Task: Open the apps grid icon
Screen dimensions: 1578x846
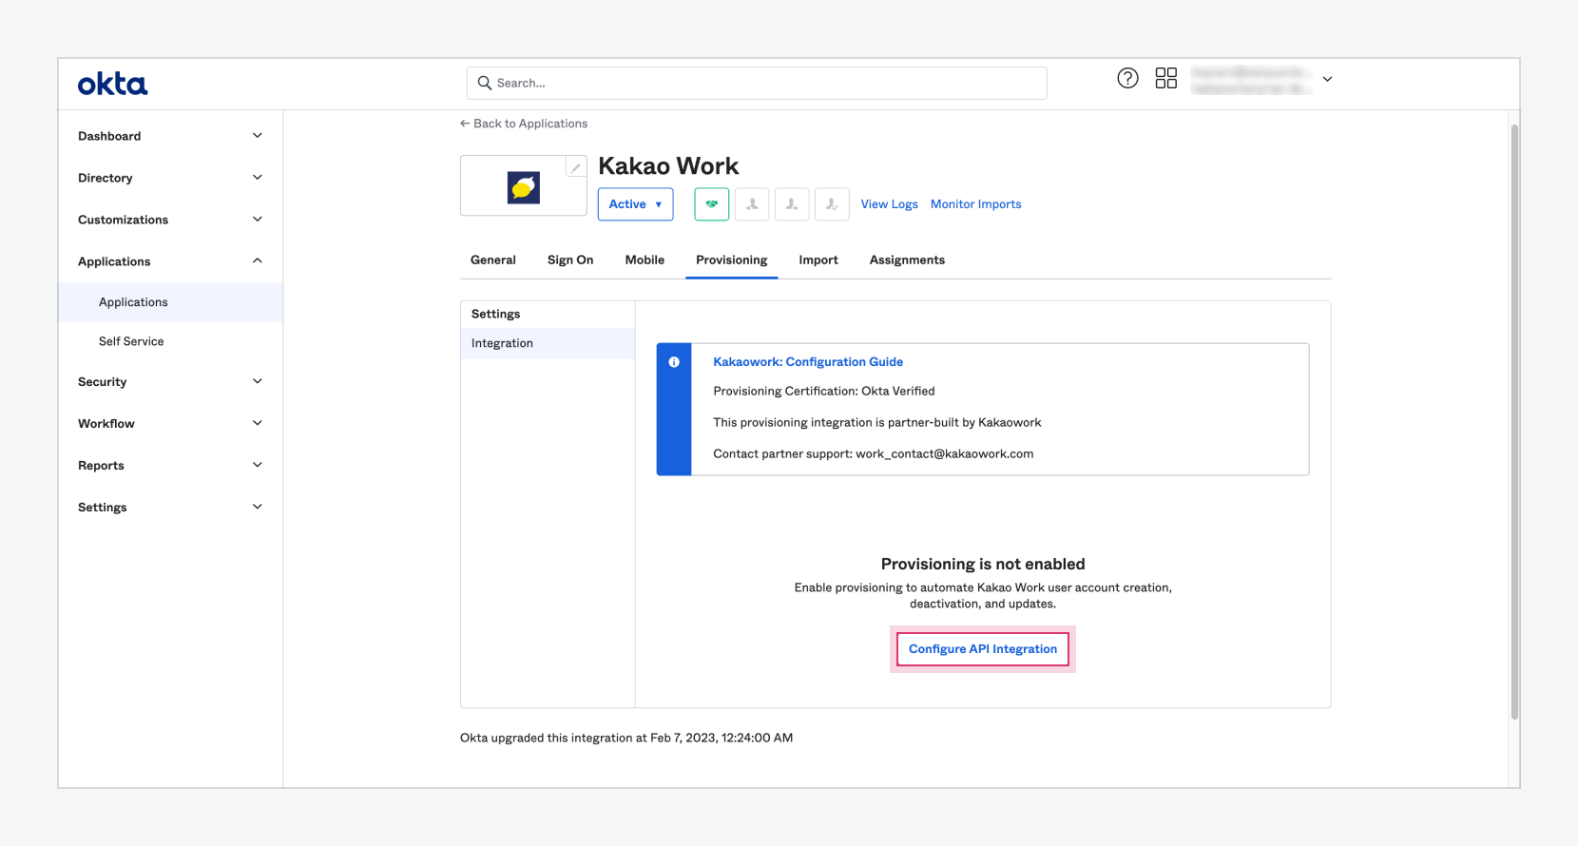Action: (x=1166, y=78)
